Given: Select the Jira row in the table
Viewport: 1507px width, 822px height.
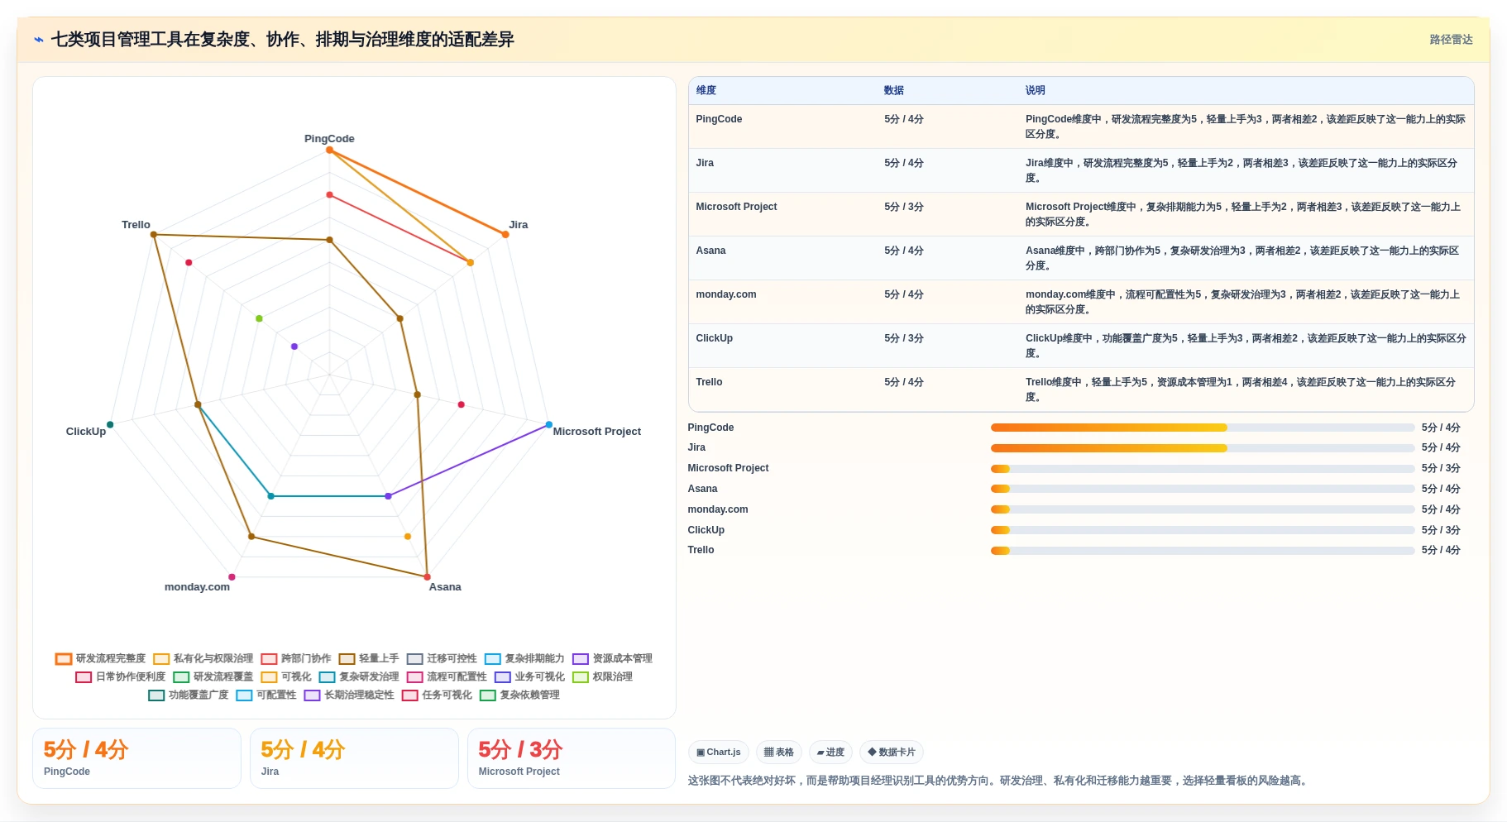Looking at the screenshot, I should point(1080,170).
